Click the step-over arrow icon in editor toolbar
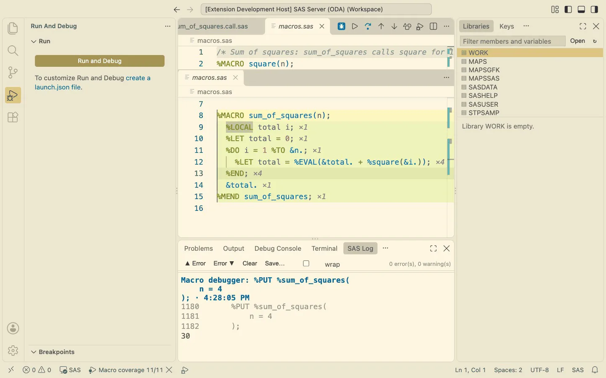 point(368,26)
